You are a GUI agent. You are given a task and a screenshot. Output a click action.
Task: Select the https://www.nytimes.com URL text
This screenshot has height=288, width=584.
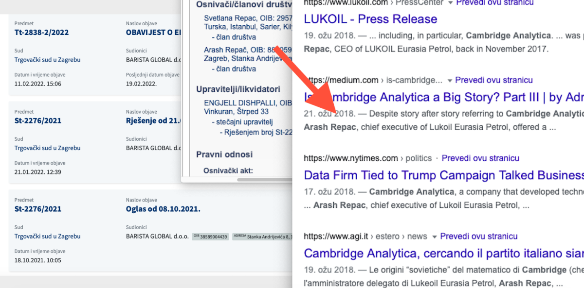tap(351, 158)
